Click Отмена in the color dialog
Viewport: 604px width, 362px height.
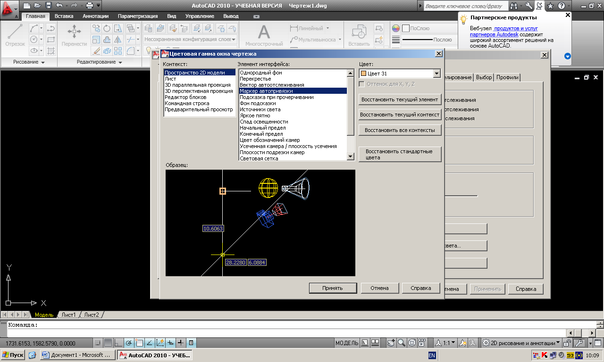pyautogui.click(x=379, y=288)
